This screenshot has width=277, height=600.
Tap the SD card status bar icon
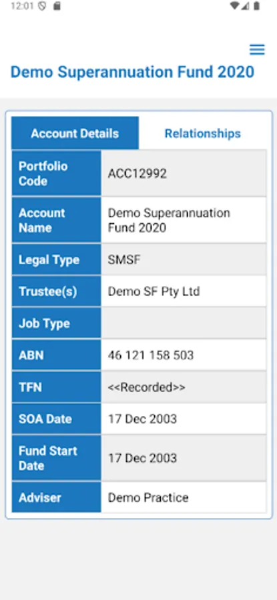coord(57,6)
